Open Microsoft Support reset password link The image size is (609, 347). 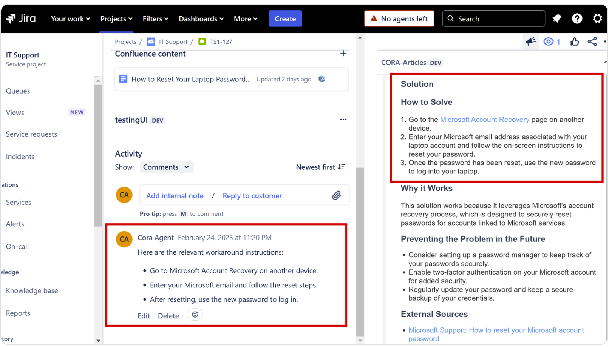click(x=496, y=334)
